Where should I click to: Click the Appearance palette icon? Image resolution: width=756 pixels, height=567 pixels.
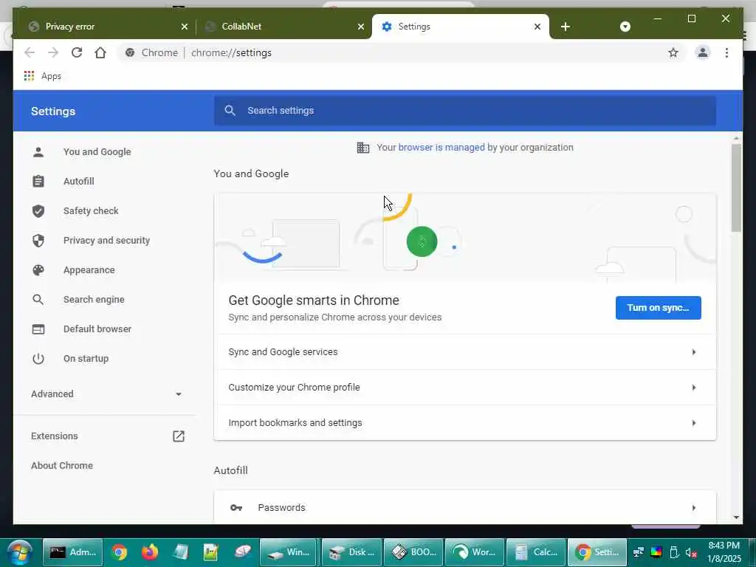pos(38,270)
